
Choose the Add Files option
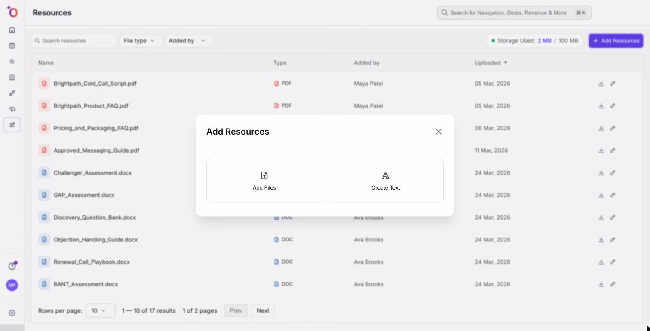[264, 181]
